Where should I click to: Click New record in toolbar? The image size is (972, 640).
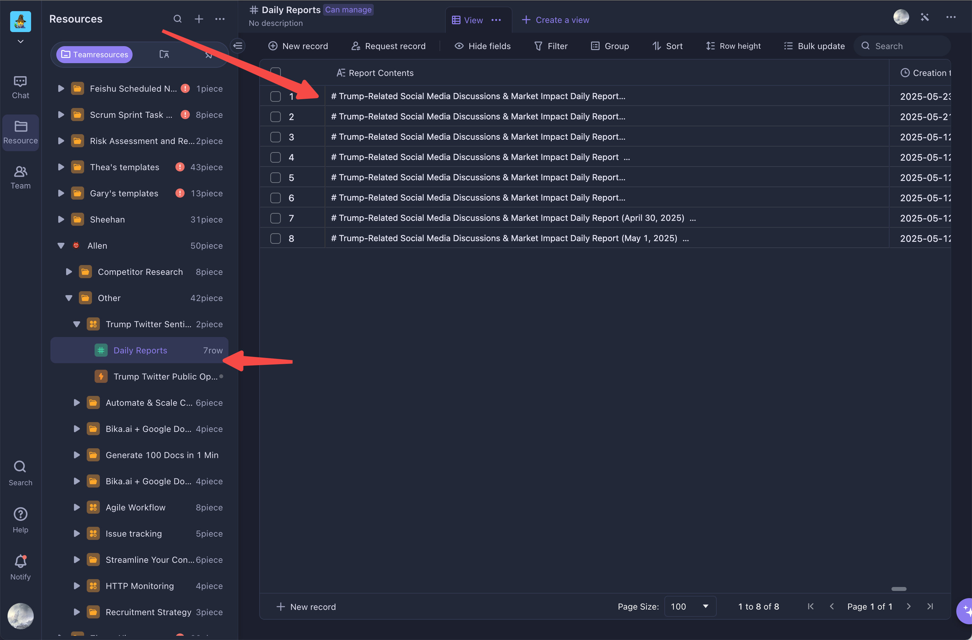[x=298, y=46]
